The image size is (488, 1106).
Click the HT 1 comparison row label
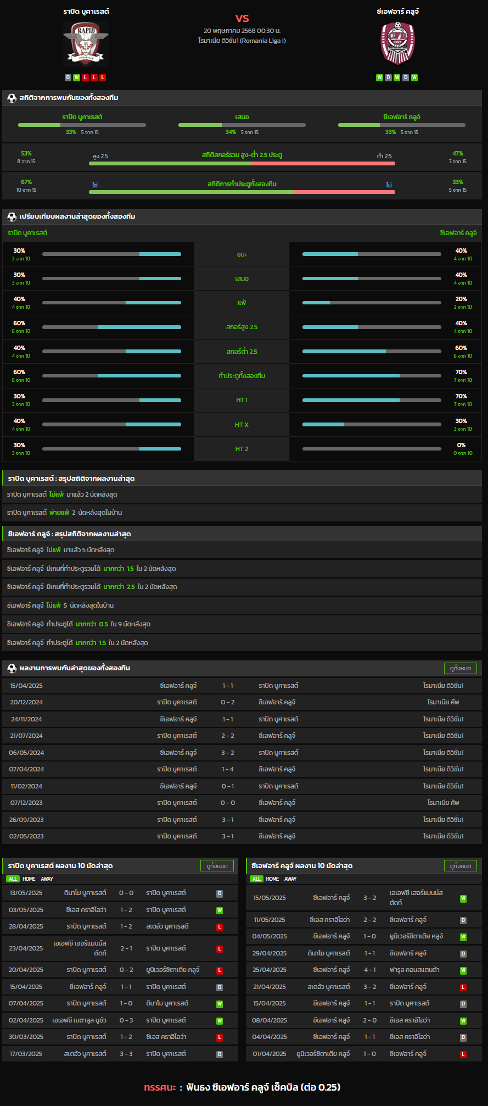(242, 400)
